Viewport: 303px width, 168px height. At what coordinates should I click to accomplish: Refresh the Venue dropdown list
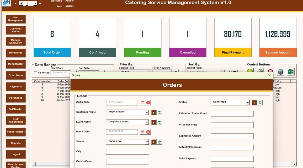point(160,142)
